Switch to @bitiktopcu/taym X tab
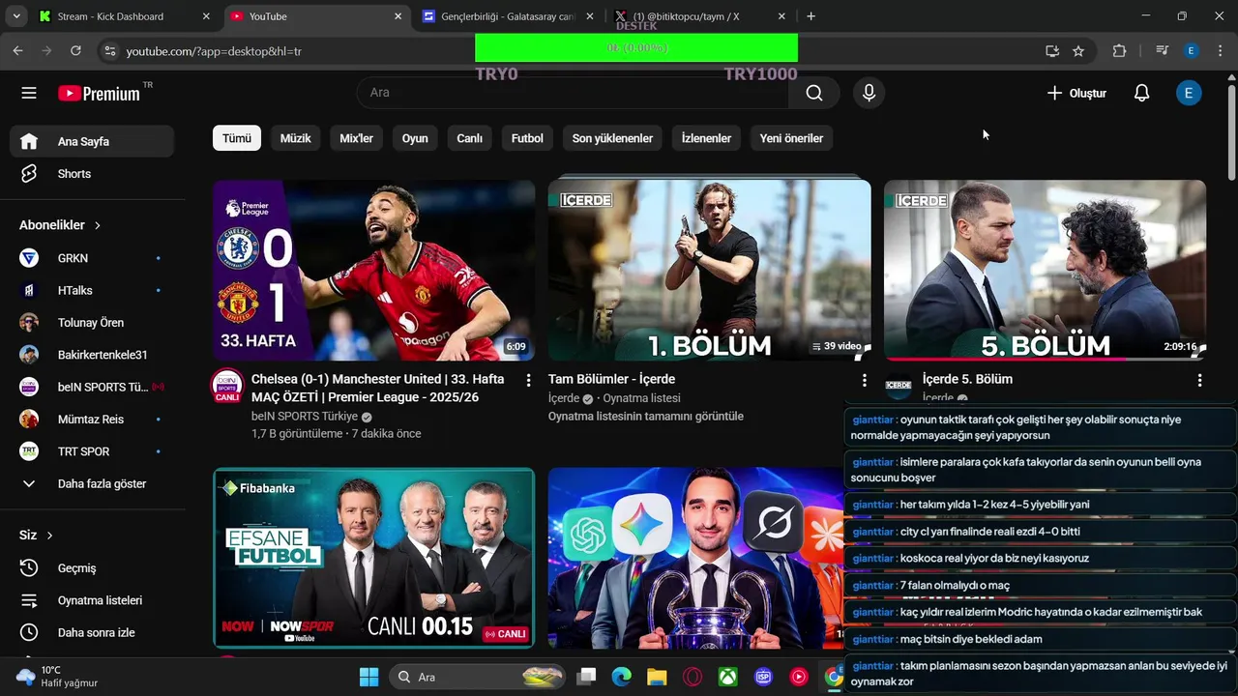1238x696 pixels. point(698,16)
